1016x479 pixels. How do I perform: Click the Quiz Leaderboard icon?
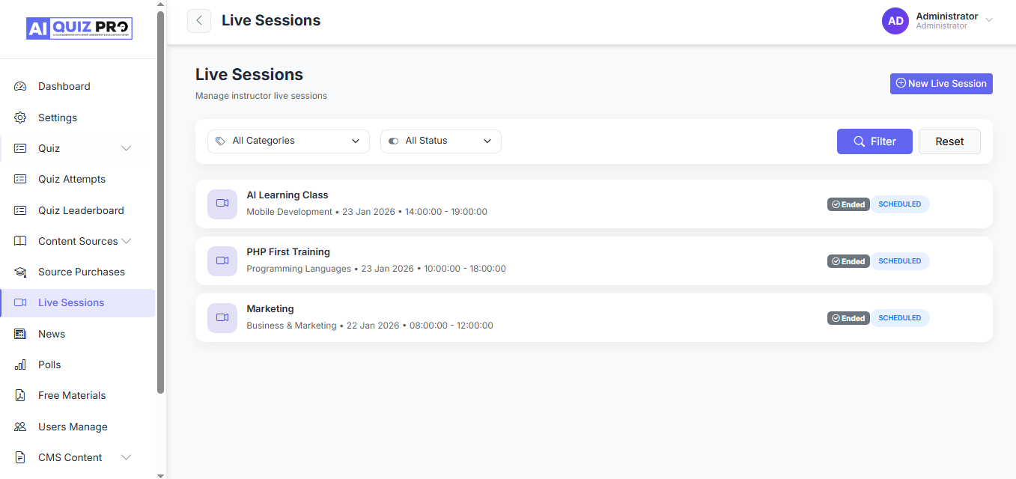20,210
